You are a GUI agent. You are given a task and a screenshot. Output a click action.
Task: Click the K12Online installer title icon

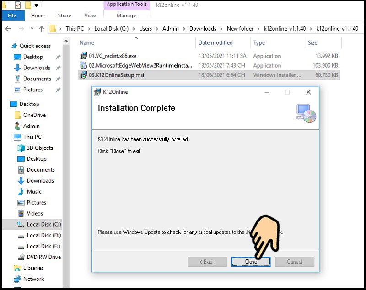click(x=97, y=92)
